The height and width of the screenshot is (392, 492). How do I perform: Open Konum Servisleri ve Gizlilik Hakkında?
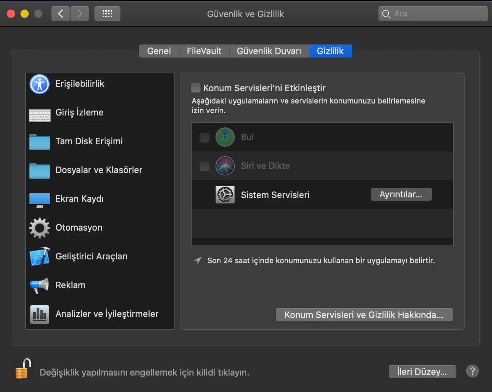364,315
